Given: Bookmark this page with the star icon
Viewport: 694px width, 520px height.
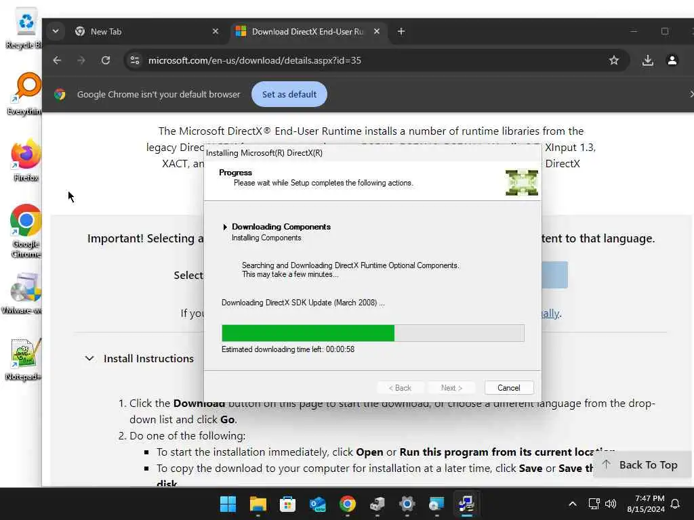Looking at the screenshot, I should pos(613,60).
